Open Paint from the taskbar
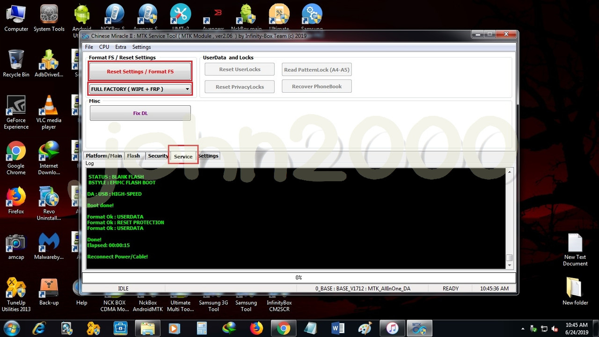The width and height of the screenshot is (599, 337). [365, 328]
